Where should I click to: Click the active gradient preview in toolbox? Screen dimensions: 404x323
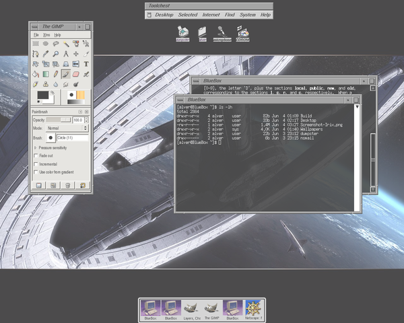click(x=76, y=102)
